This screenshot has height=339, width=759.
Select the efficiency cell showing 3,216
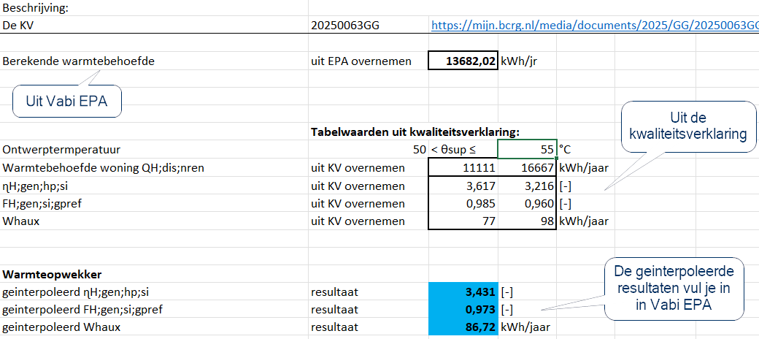pos(528,186)
